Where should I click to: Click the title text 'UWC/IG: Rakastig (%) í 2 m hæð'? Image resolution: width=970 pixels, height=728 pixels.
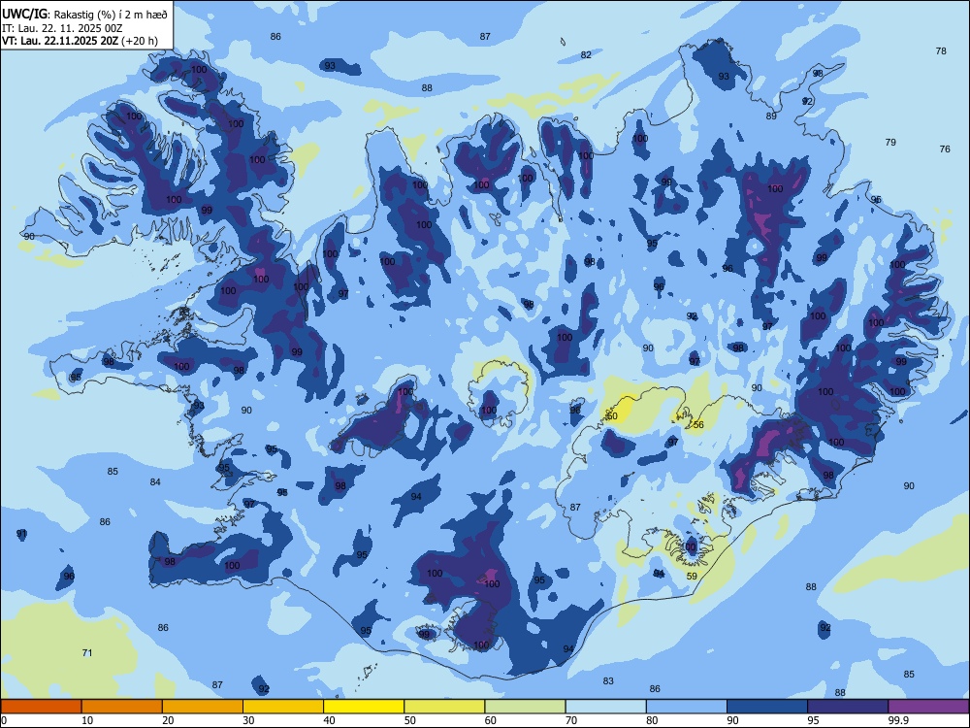(x=84, y=13)
